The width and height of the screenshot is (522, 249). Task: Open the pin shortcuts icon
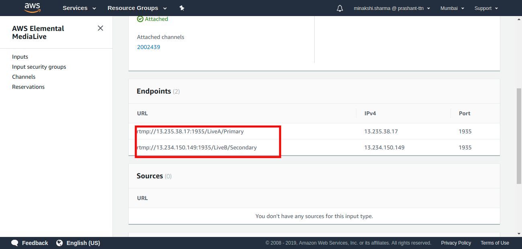(182, 8)
